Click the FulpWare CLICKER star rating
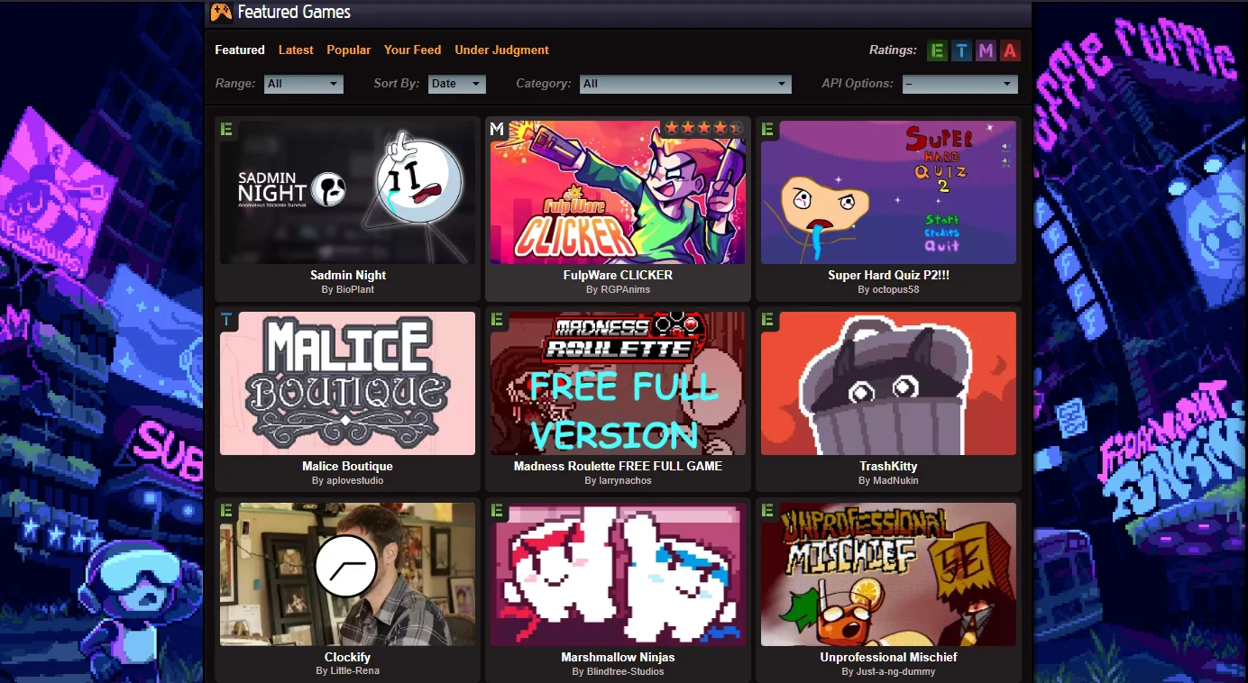Screen dimensions: 1248x683 703,128
